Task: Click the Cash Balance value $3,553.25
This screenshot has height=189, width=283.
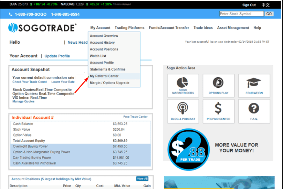Action: pyautogui.click(x=120, y=124)
